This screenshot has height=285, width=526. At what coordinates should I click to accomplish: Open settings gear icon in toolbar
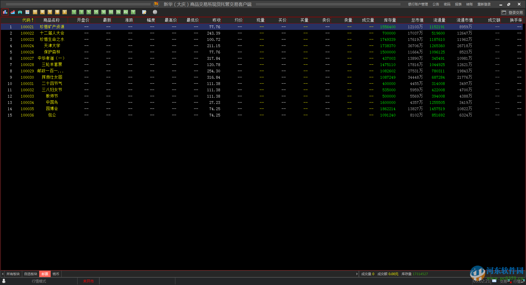(155, 12)
